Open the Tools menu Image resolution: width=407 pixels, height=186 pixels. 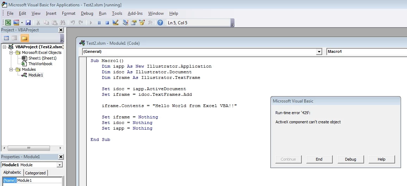pos(117,13)
